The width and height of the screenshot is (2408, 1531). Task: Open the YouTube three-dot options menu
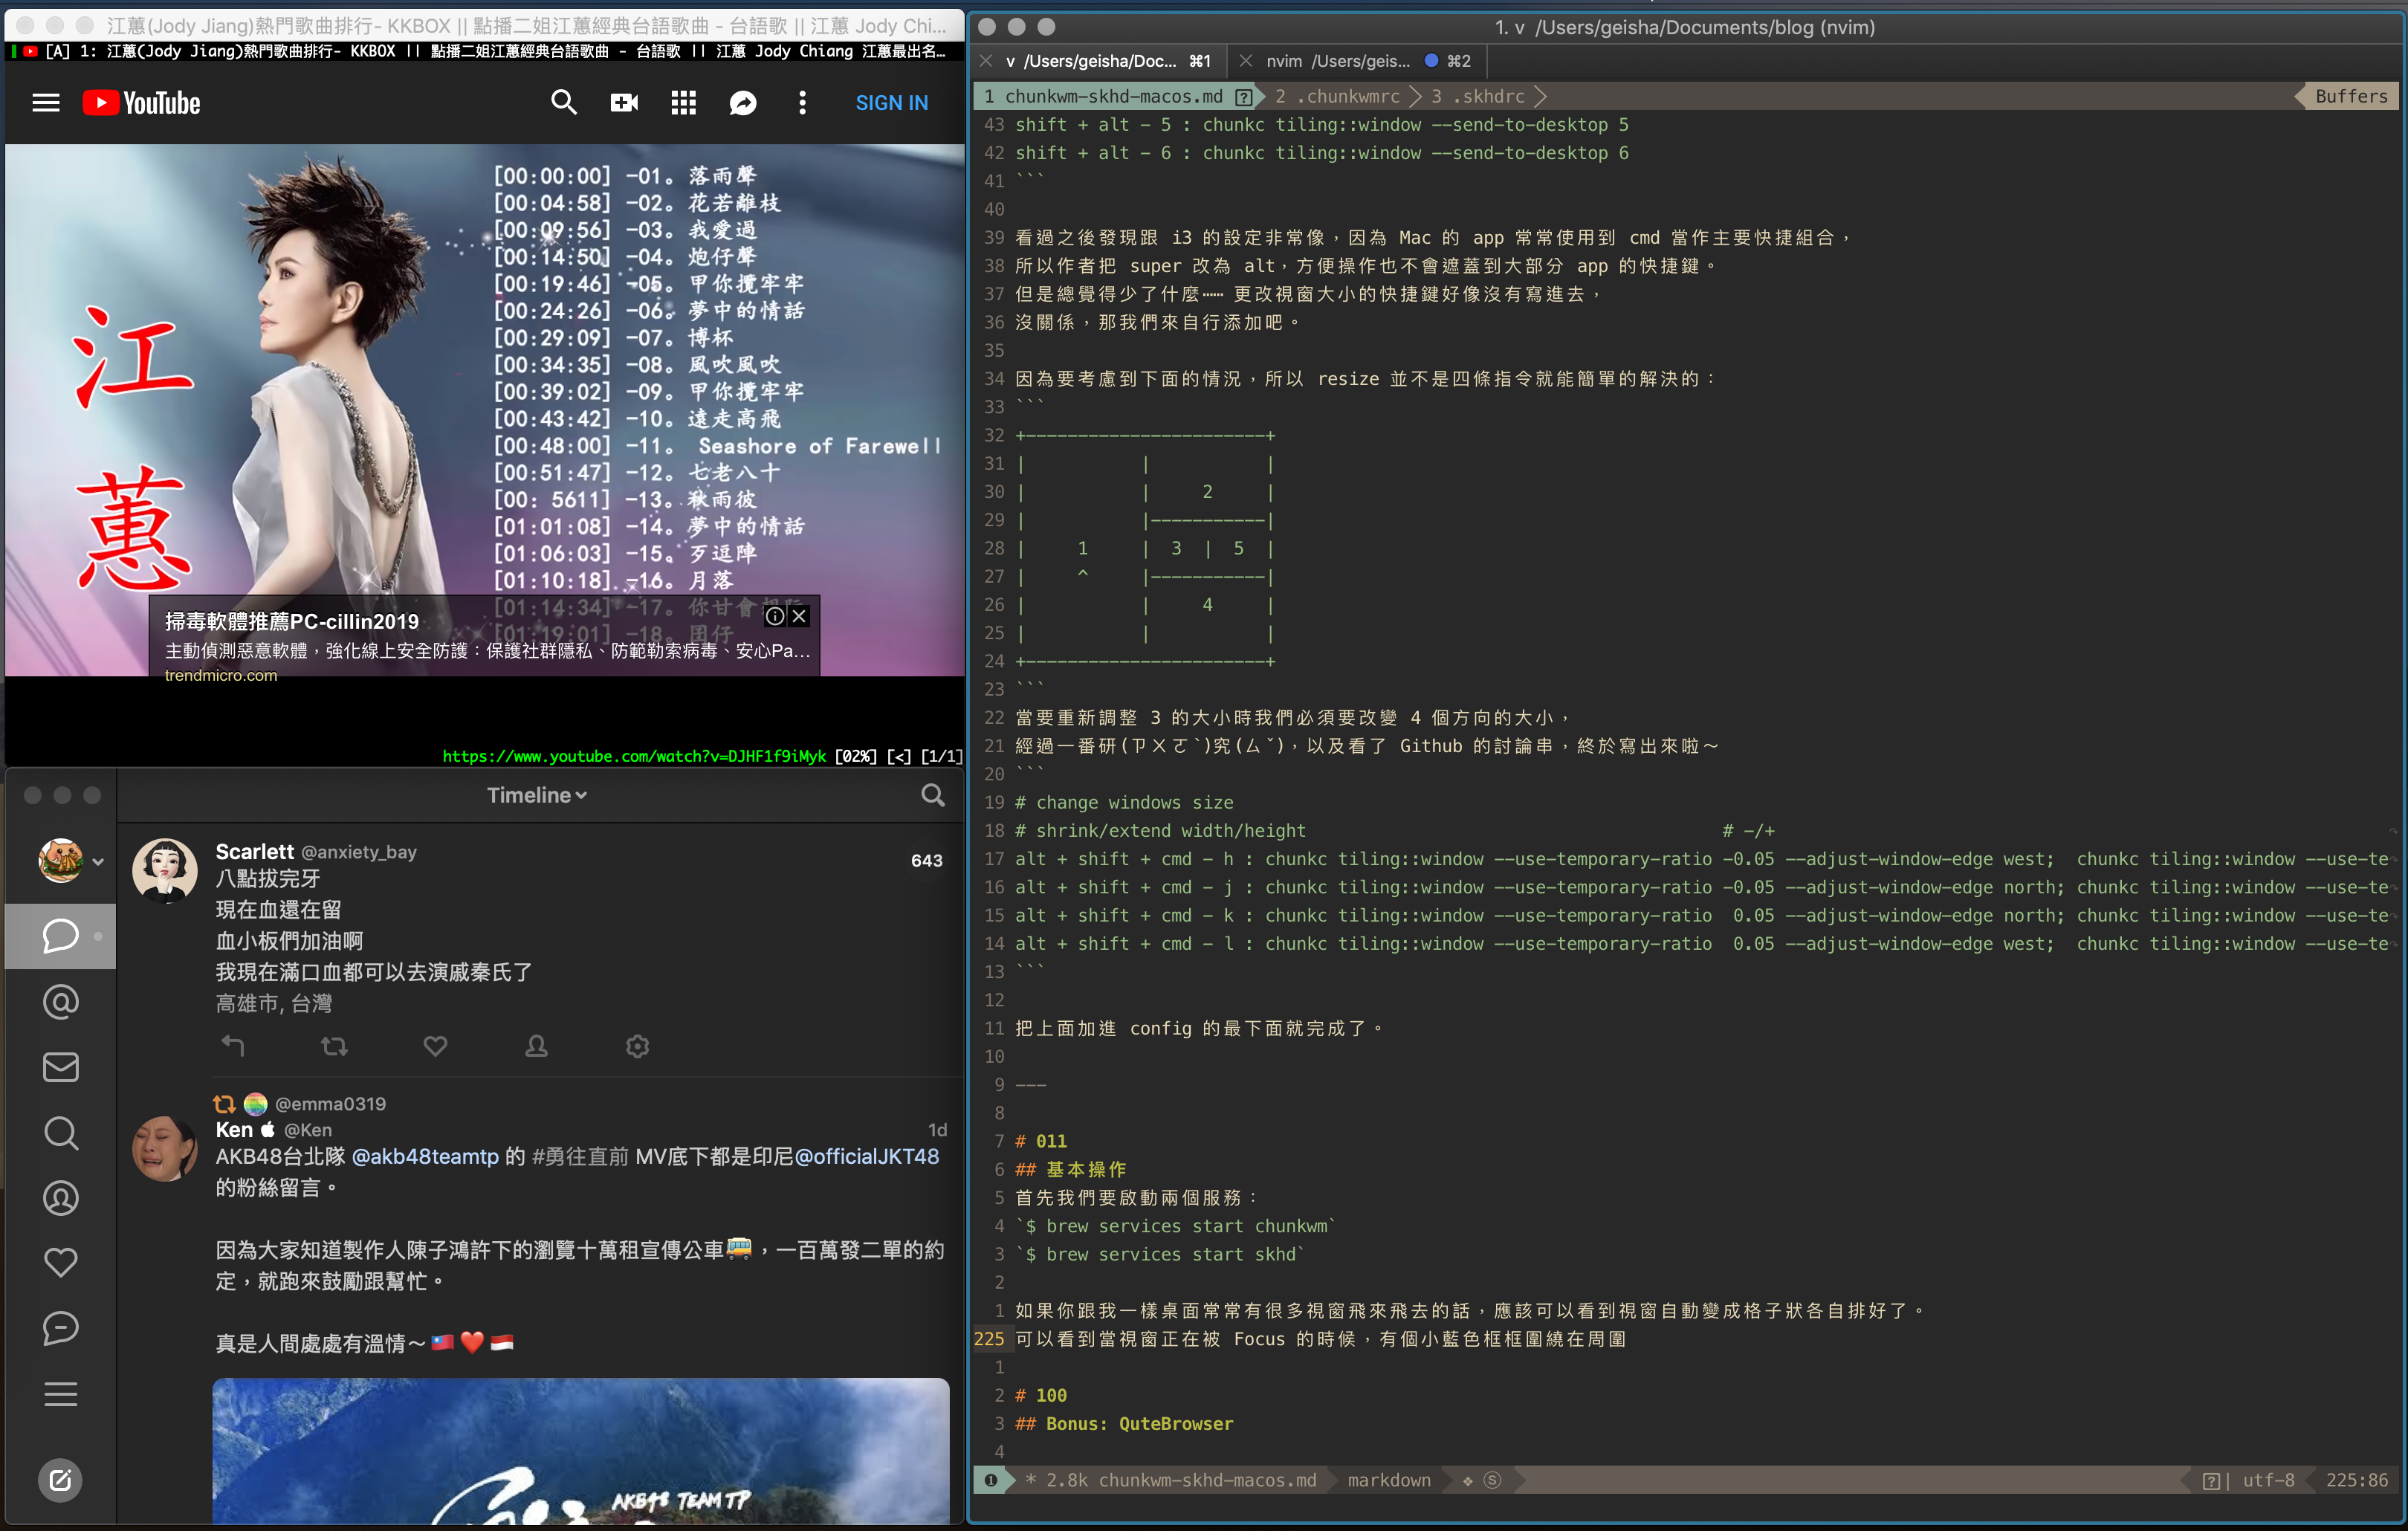(x=802, y=102)
